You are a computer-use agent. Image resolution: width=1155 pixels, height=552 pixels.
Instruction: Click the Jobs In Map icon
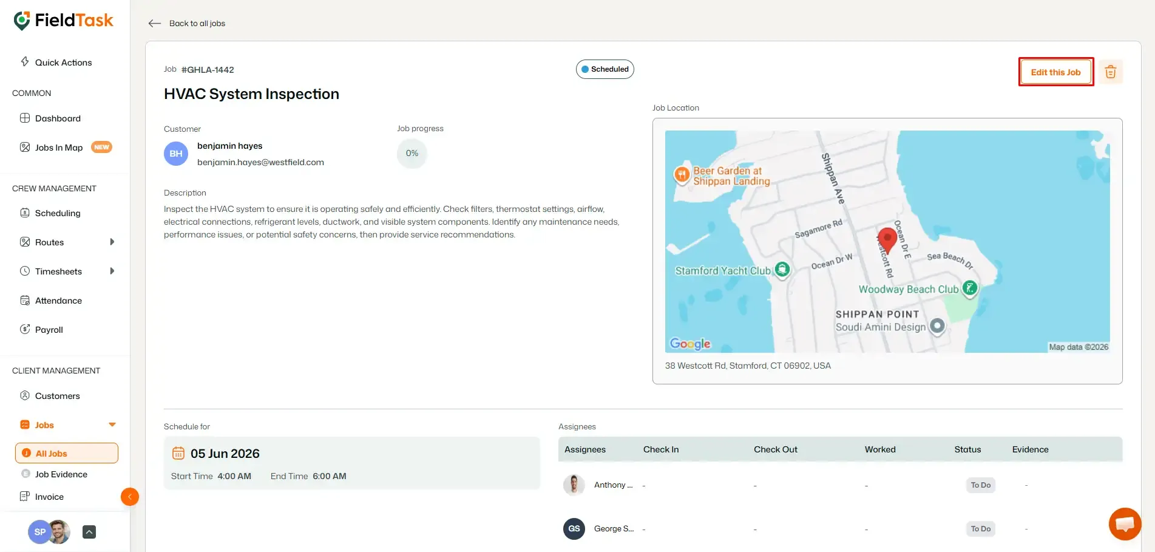(x=25, y=147)
